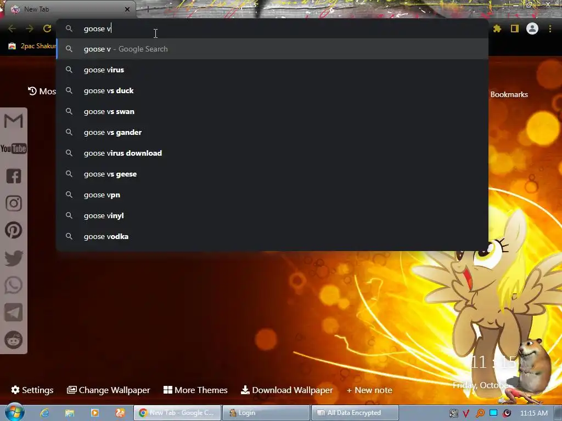Select the 'goose vinyl' suggestion
Viewport: 562px width, 421px height.
tap(272, 215)
